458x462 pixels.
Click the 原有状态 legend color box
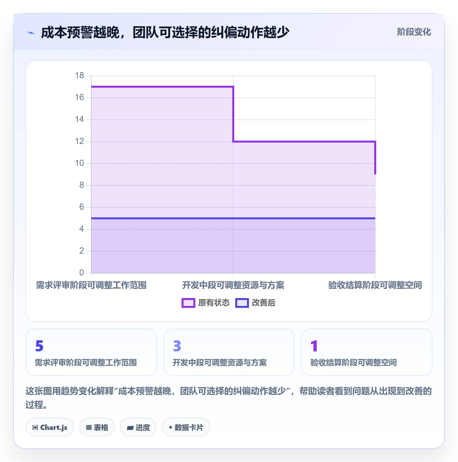[x=188, y=303]
